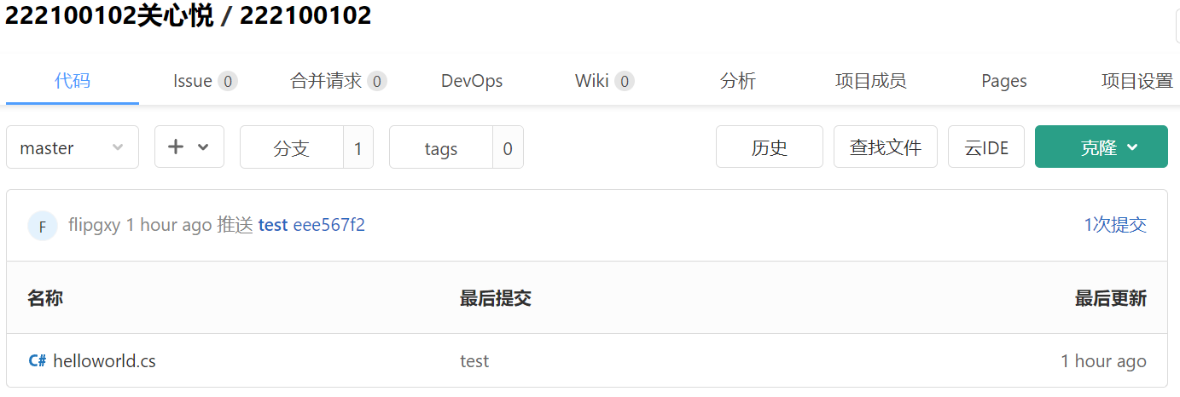Click the 查找文件 button
The height and width of the screenshot is (397, 1180).
[886, 147]
